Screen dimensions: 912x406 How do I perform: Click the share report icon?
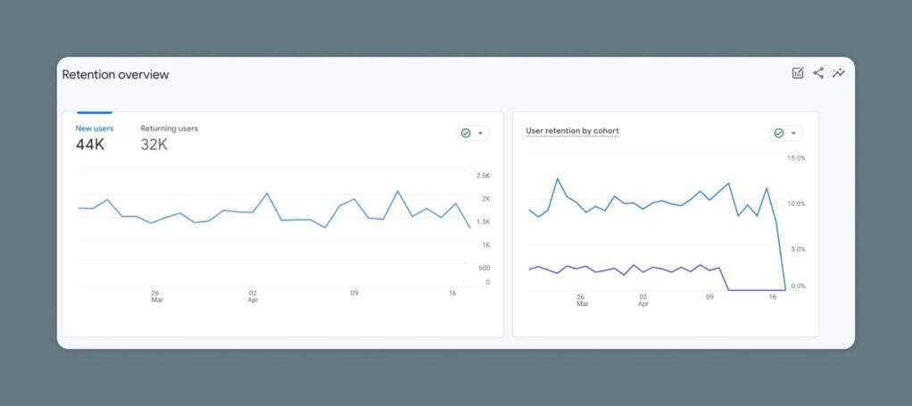pos(818,73)
